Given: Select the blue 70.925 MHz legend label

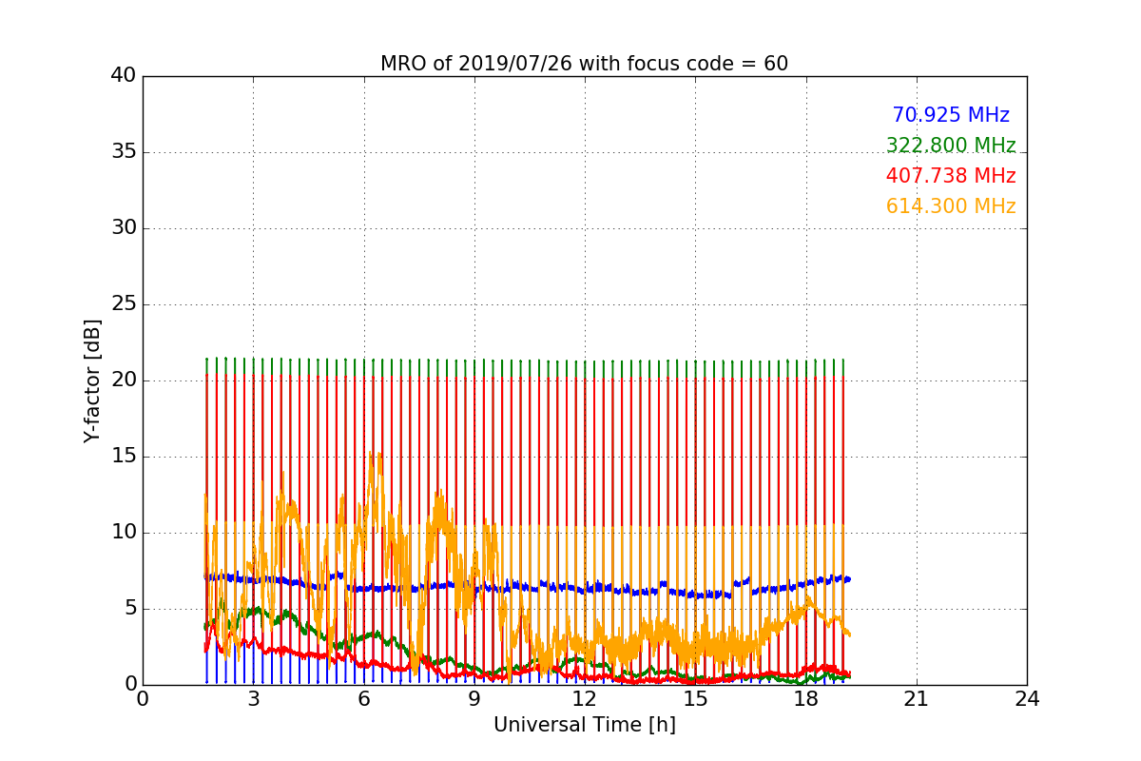Looking at the screenshot, I should click(x=951, y=115).
